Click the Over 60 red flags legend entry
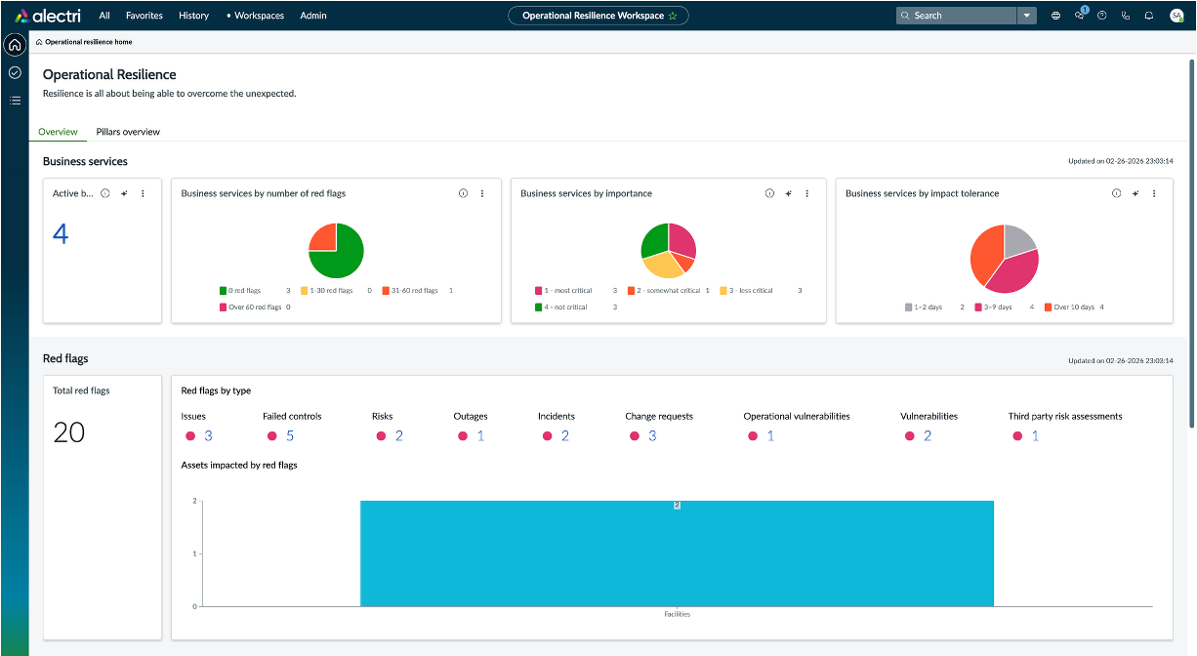The width and height of the screenshot is (1197, 656). (x=256, y=307)
